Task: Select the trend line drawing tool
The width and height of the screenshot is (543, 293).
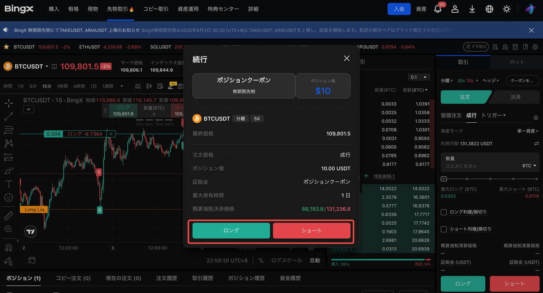Action: click(x=8, y=117)
